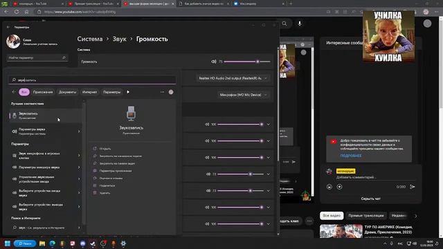Screen dimensions: 443x249
Task: Click the taskbar 'Поиск' search button
Action: (25, 243)
